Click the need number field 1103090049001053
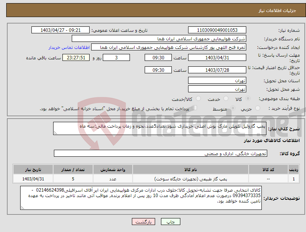Image resolution: width=306 pixels, height=232 pixels. 217,30
